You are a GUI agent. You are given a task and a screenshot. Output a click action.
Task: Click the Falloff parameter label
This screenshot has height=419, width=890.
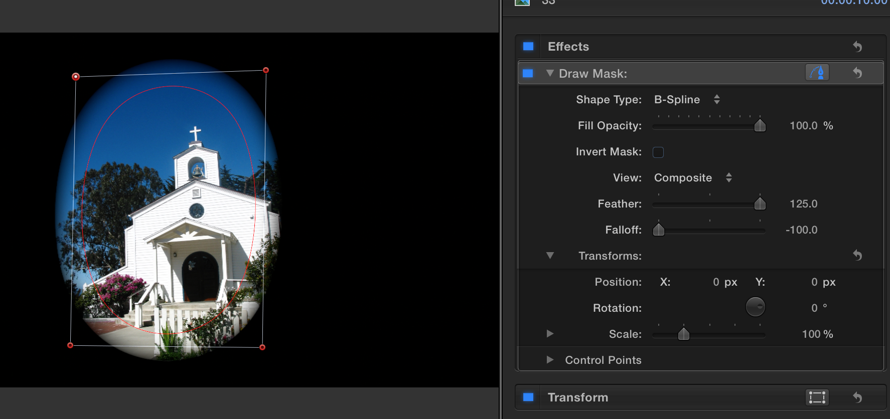coord(624,230)
